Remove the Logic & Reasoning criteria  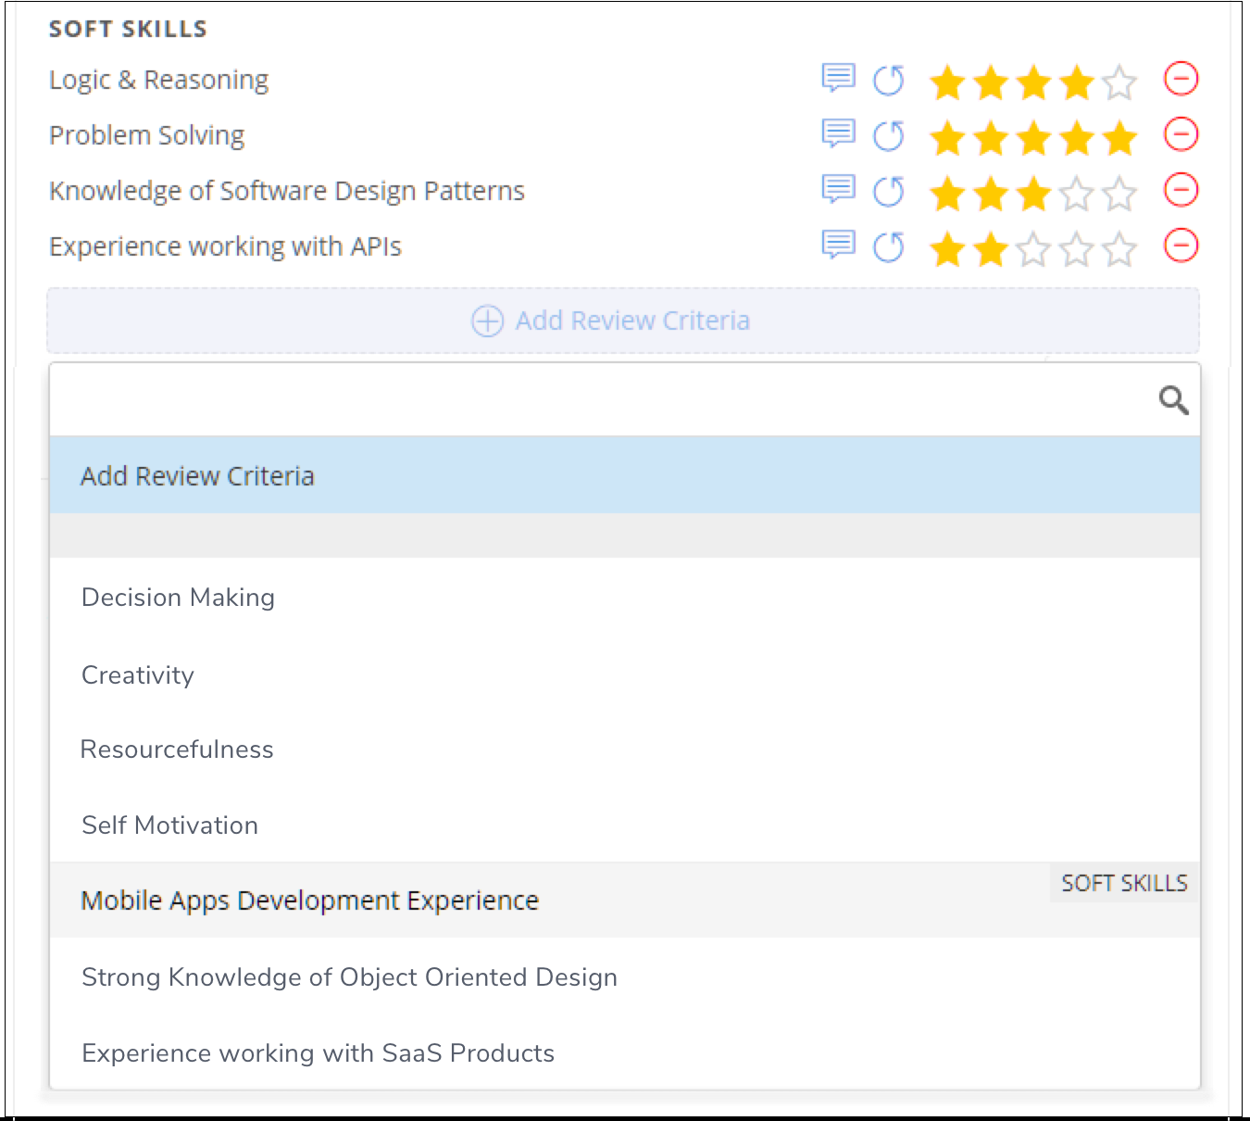(x=1181, y=80)
